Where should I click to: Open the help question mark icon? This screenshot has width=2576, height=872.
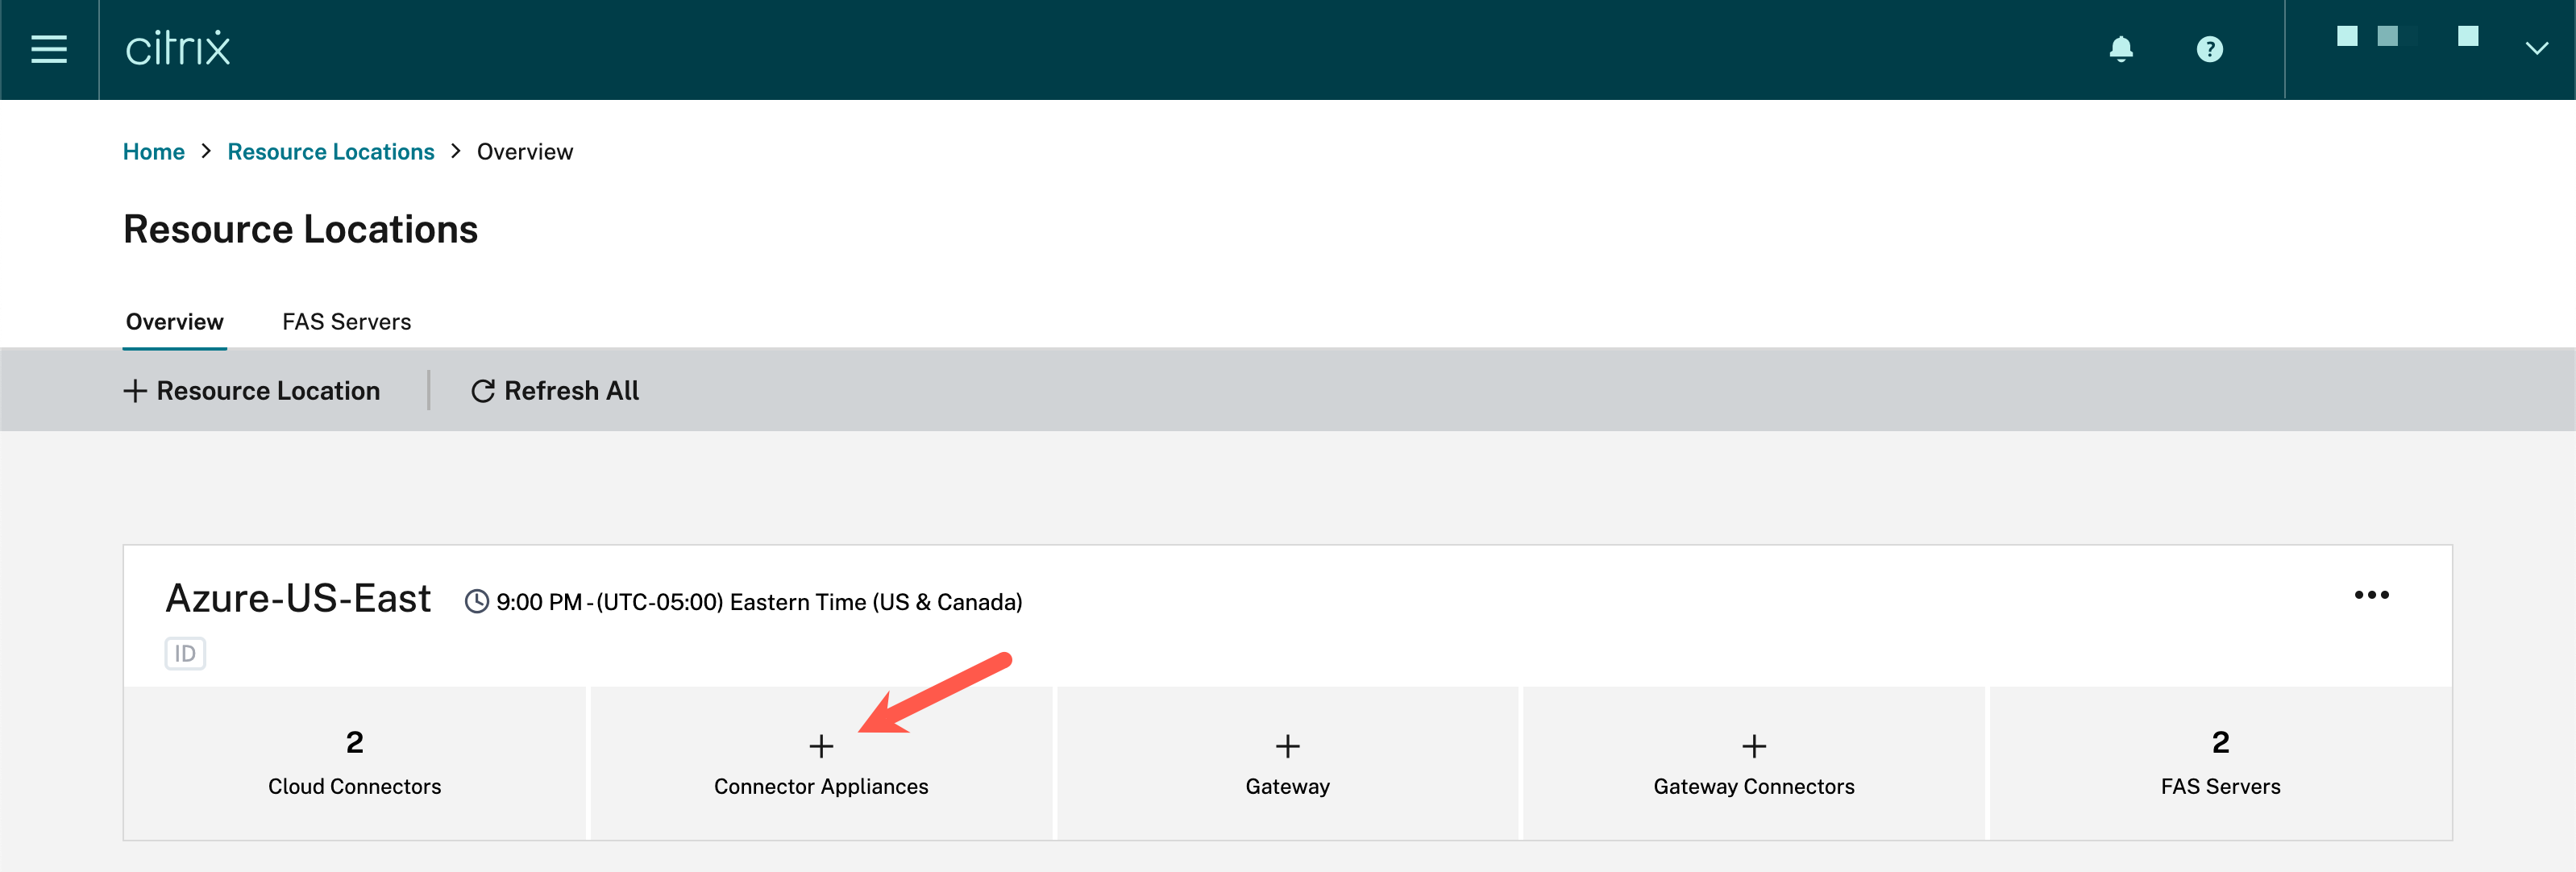point(2209,49)
